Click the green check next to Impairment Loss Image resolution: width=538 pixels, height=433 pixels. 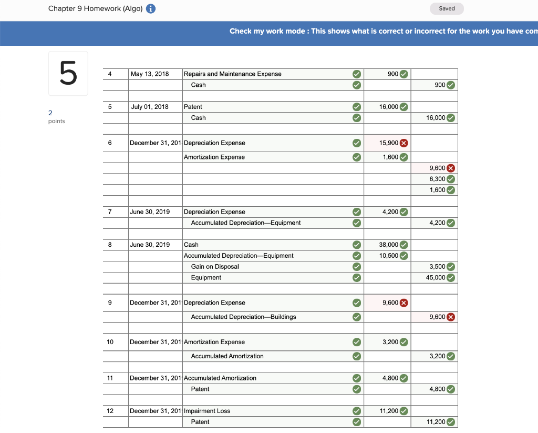point(356,411)
